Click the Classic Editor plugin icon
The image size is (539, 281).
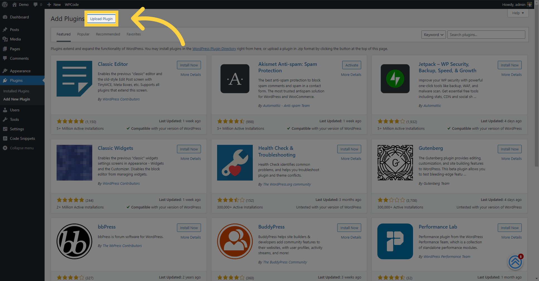click(74, 79)
